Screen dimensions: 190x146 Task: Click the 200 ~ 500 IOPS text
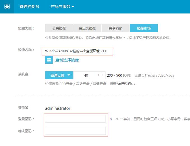point(119,75)
